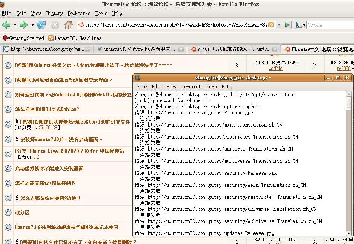
Task: Click topic icon beside Ubuntu7.1 移动硬盘 thread
Action: click(8, 227)
